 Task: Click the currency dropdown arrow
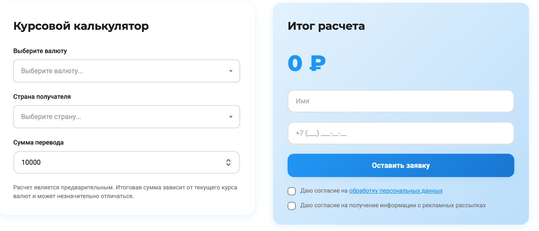pyautogui.click(x=231, y=71)
